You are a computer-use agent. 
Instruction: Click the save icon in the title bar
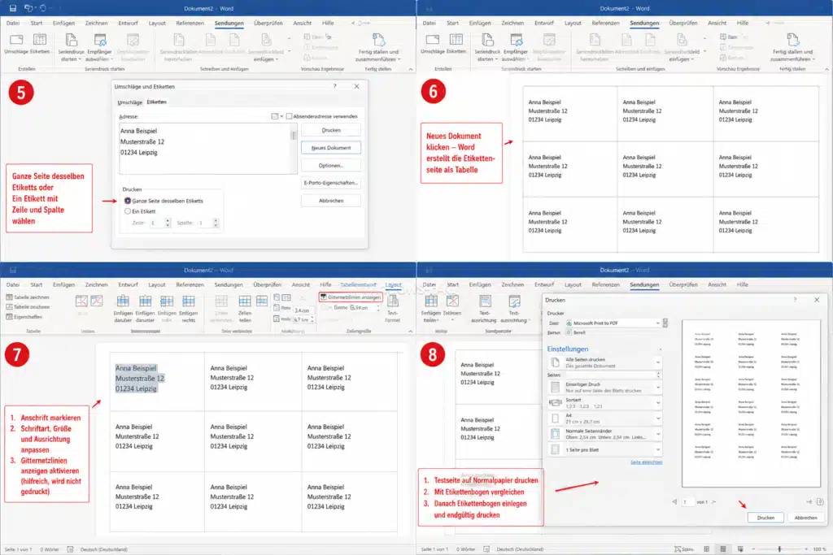pos(13,8)
